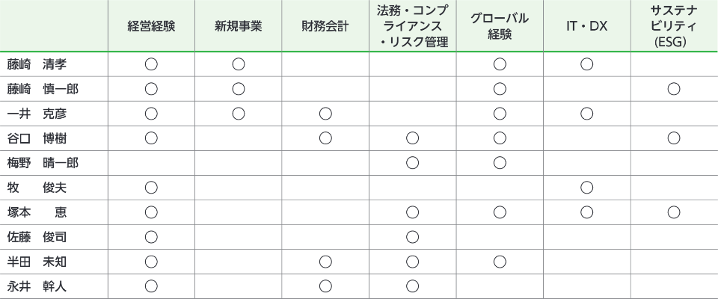Click the サステナビリティ (ESG) header
The width and height of the screenshot is (718, 299).
674,26
